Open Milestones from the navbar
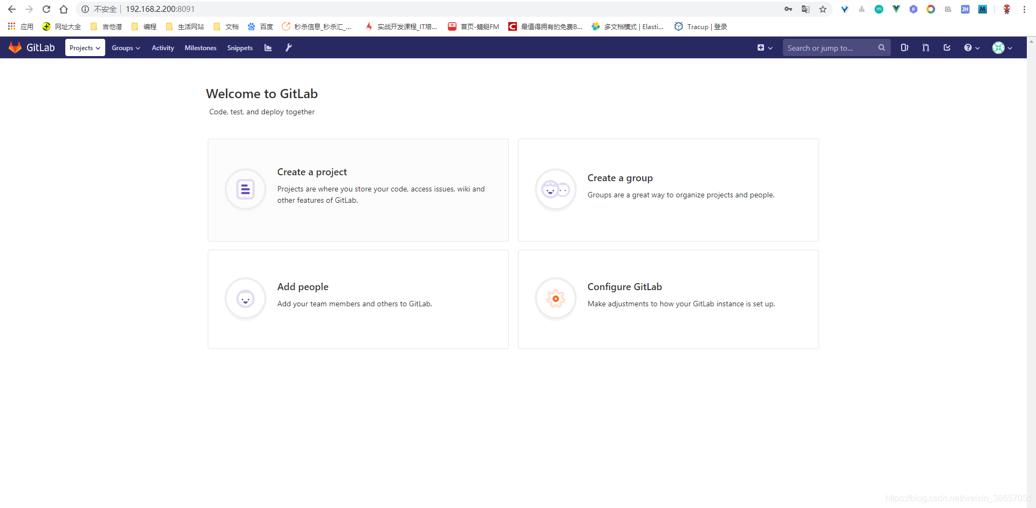The width and height of the screenshot is (1036, 508). coord(200,48)
